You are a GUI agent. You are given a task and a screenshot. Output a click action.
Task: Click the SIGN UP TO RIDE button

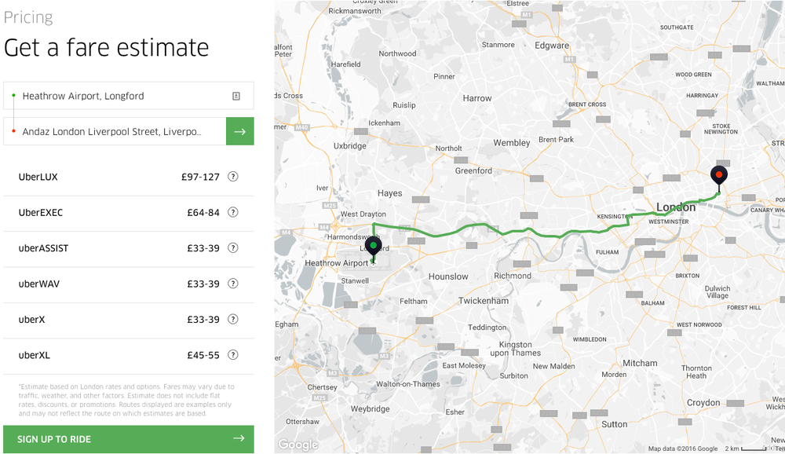tap(129, 439)
